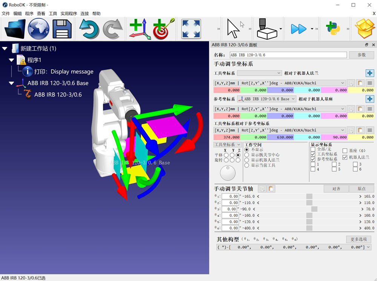
Task: Open the robot machining project icon
Action: point(267,29)
